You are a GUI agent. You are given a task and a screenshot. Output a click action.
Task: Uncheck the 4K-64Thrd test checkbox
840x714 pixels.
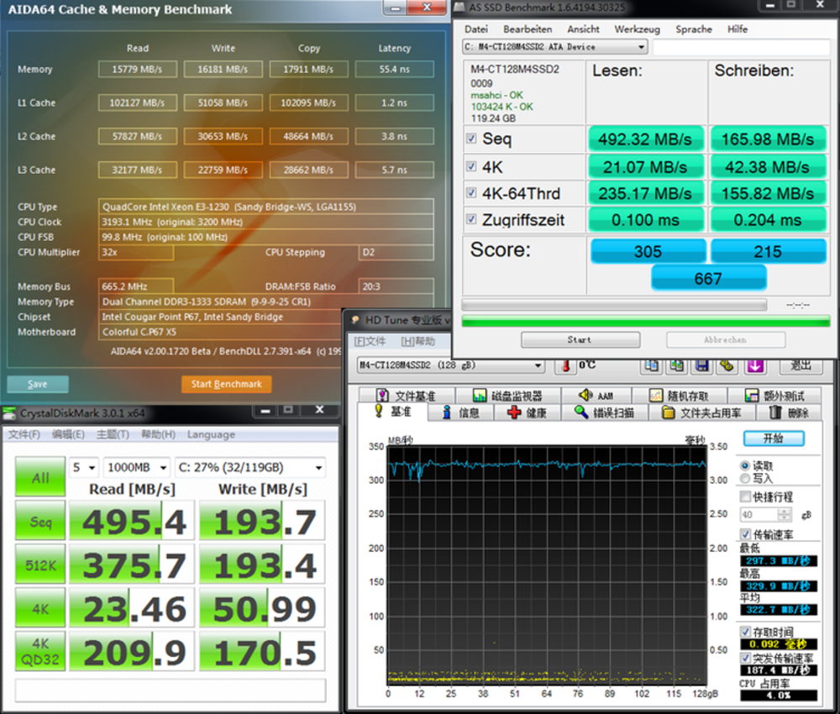[x=472, y=193]
